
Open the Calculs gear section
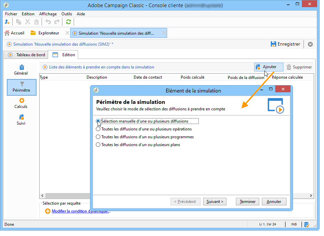coord(21,103)
